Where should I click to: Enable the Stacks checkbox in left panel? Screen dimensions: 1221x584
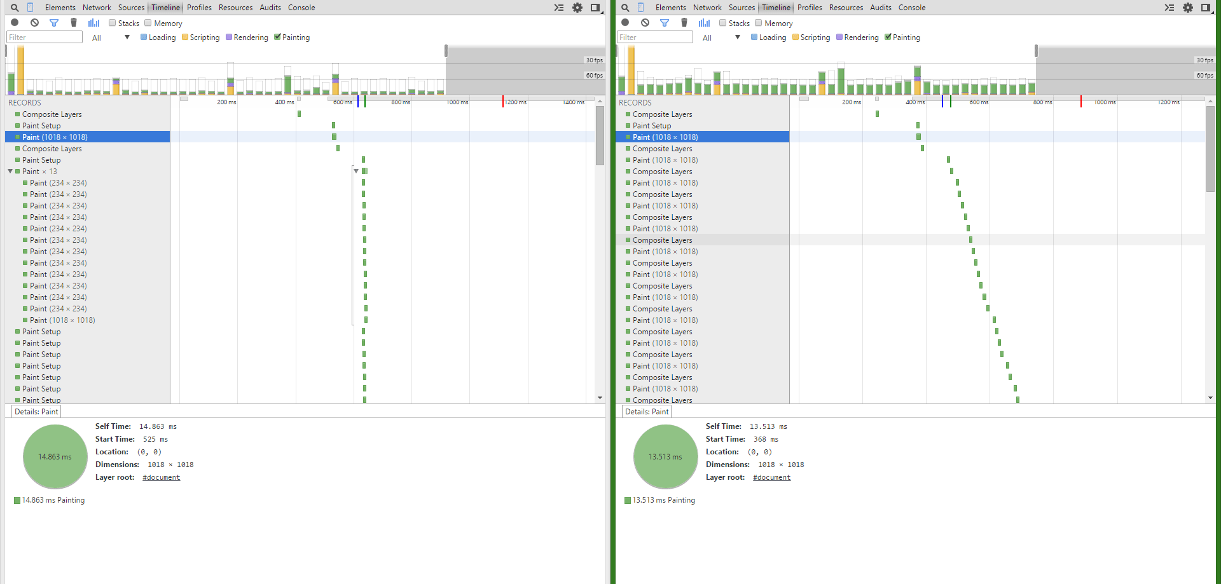coord(113,23)
